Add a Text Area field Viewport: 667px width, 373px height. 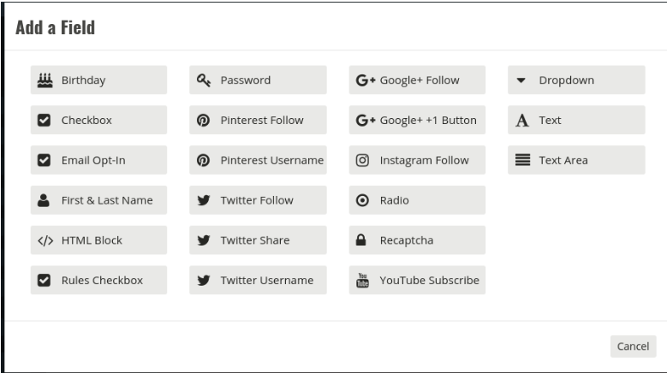[x=576, y=160]
